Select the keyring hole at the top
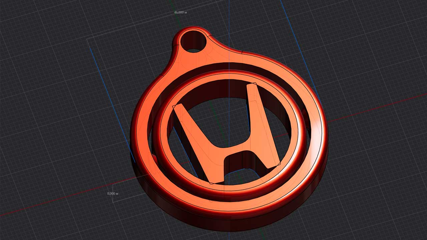 point(193,41)
